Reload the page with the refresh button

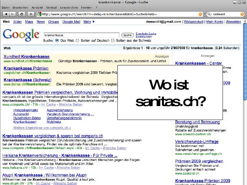22,14
